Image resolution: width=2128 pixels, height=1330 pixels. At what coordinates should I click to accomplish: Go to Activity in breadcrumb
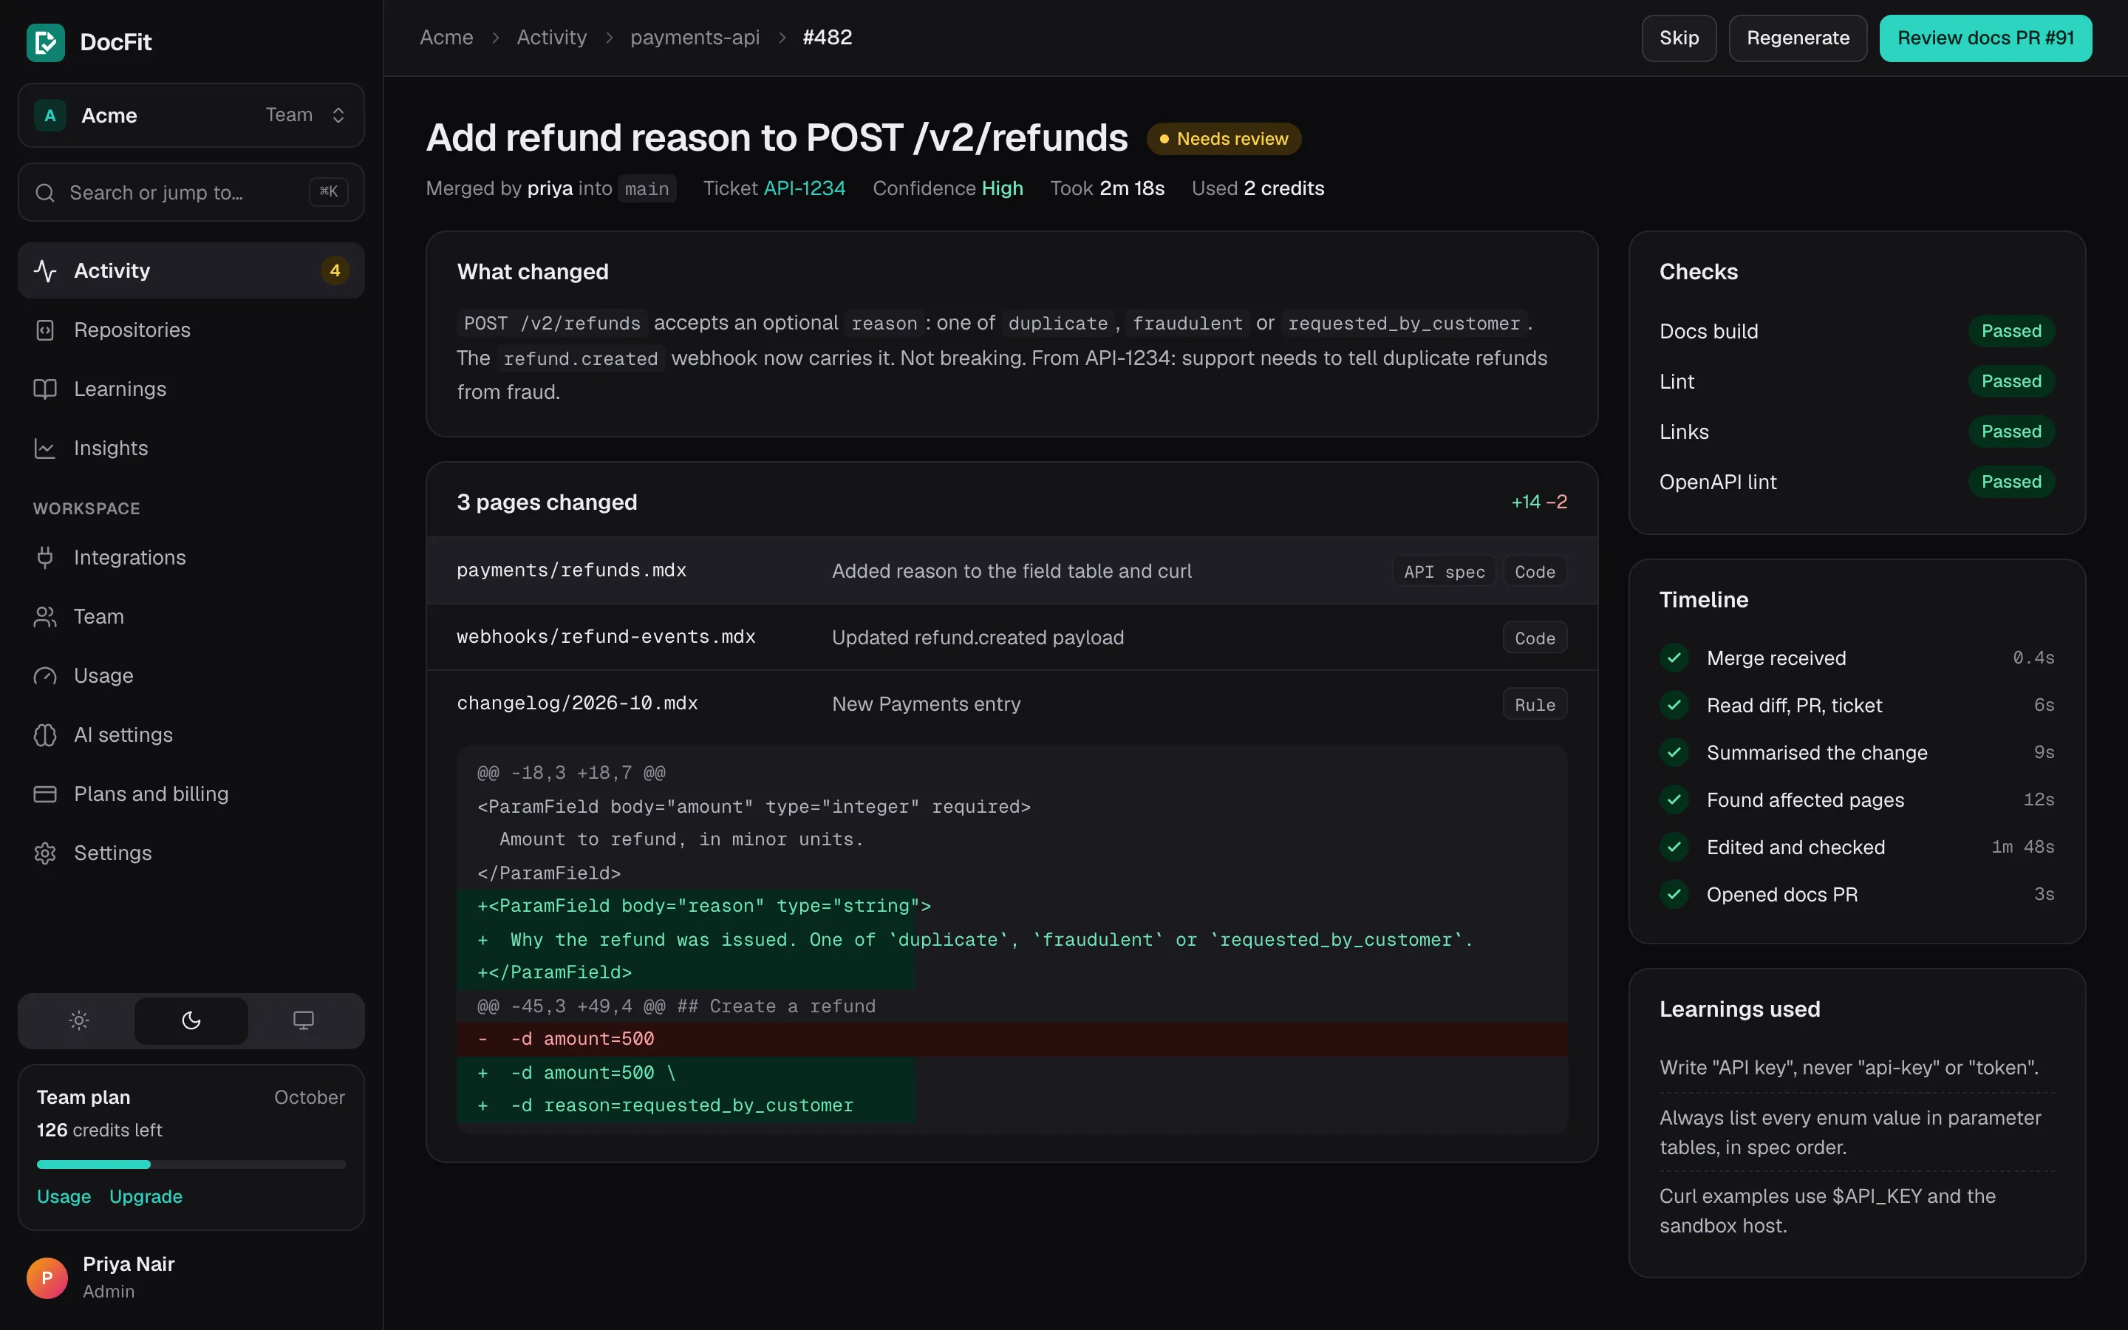pos(551,38)
